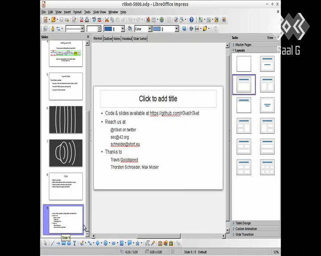Toggle AutoSpellcheck red underline icon

point(99,20)
